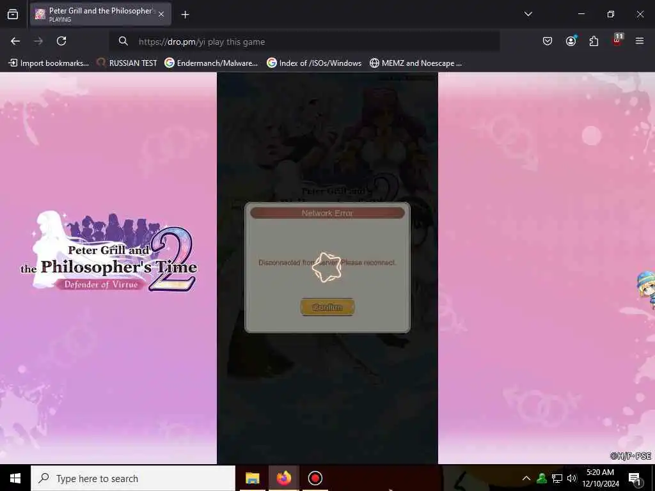Open the Windows Start menu

click(15, 478)
